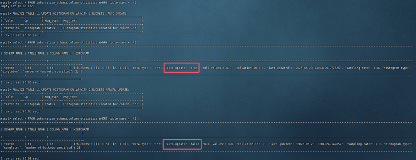Click "collation-id": 8 beside the 13:04:24 timestamp
This screenshot has height=160, width=416.
click(251, 144)
